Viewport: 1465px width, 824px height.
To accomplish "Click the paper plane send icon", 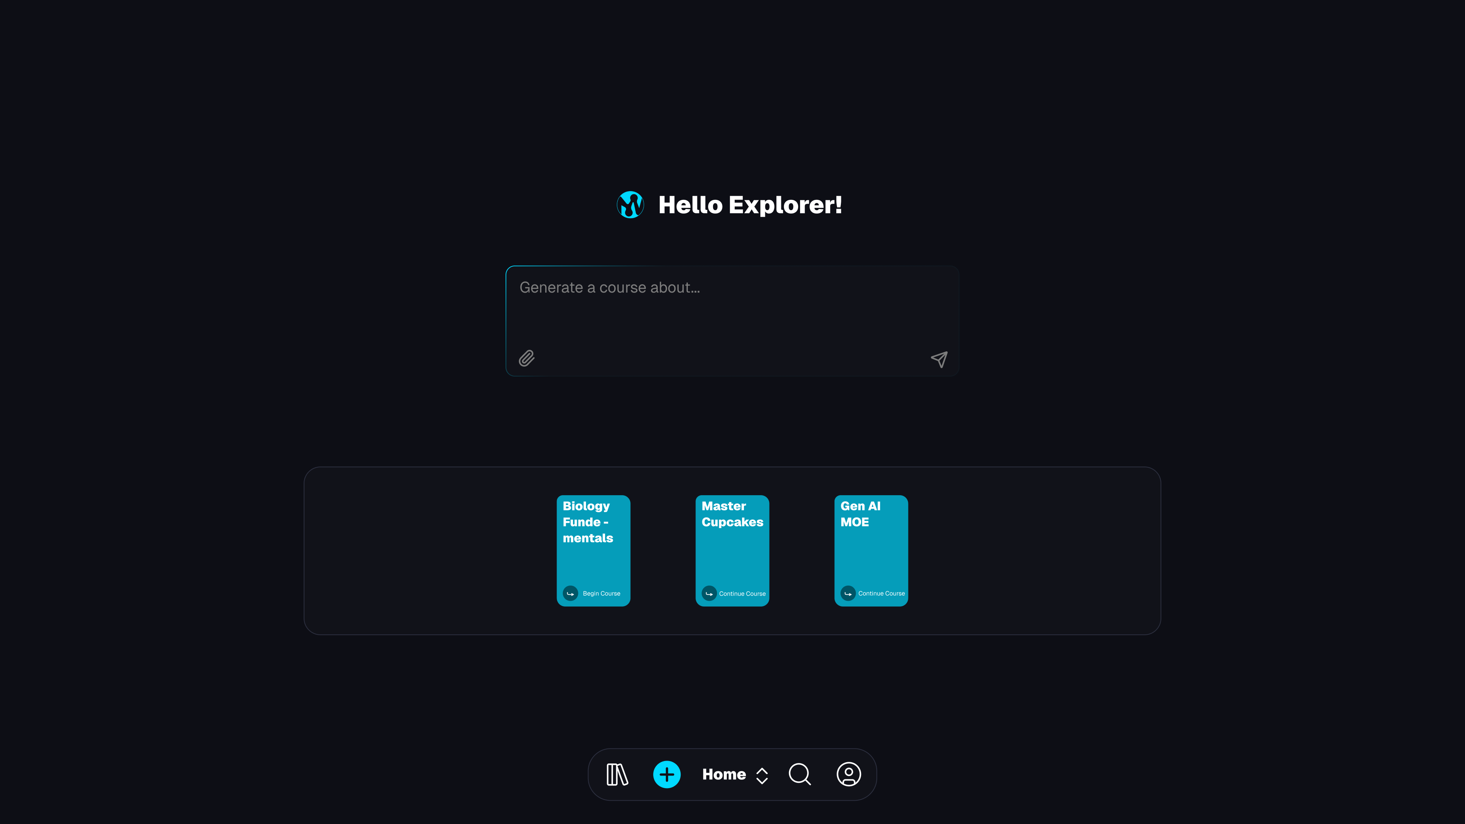I will coord(939,359).
